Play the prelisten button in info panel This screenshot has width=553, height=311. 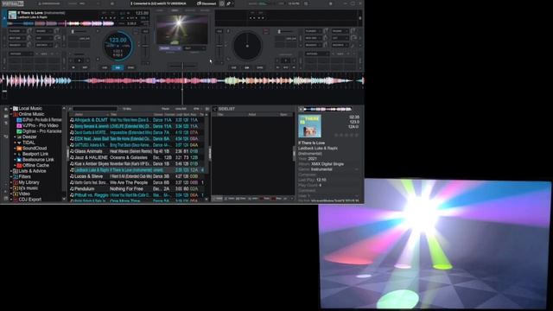point(301,109)
